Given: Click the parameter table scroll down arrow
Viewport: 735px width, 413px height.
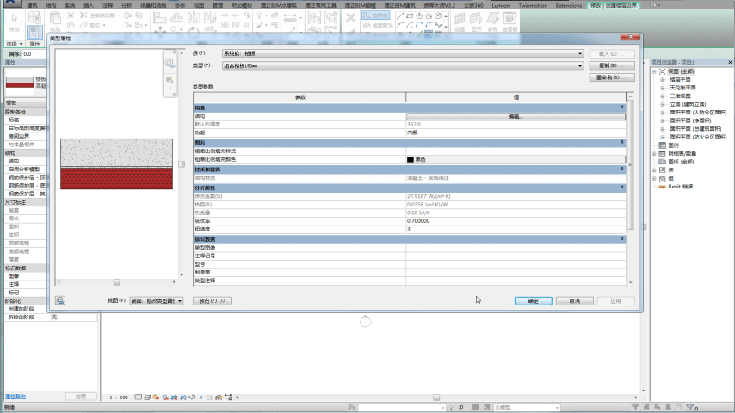Looking at the screenshot, I should tap(631, 283).
